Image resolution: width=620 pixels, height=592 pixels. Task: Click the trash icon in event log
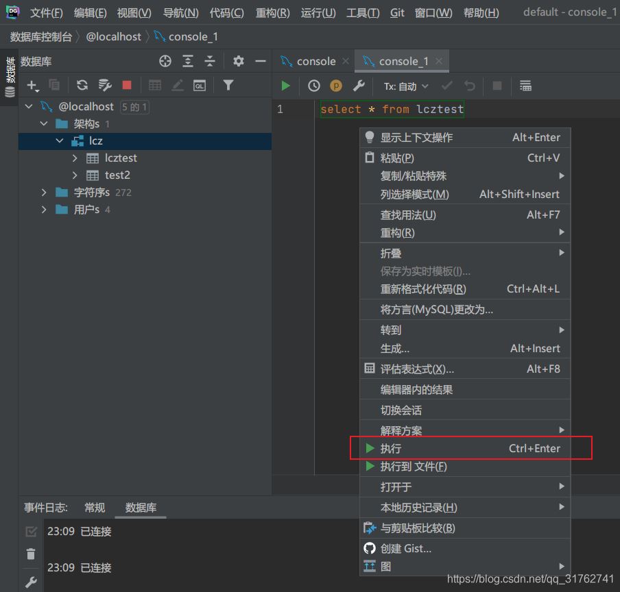[31, 554]
